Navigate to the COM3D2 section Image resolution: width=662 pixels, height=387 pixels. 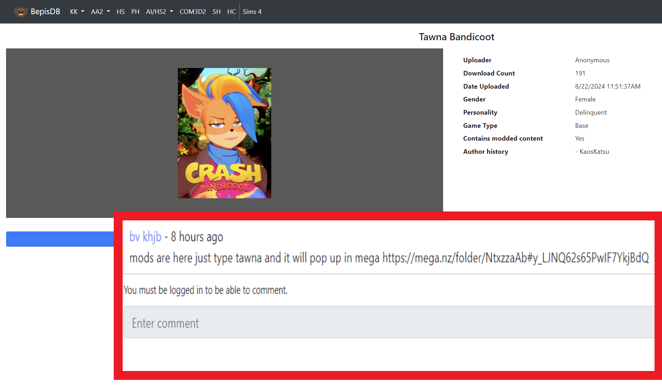[x=193, y=12]
